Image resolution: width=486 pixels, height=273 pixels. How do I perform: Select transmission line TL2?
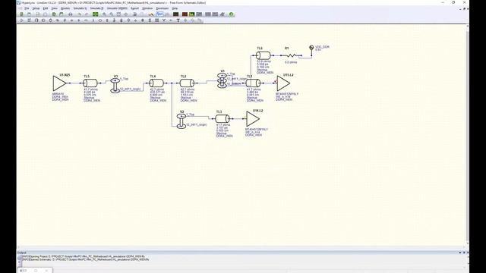188,83
